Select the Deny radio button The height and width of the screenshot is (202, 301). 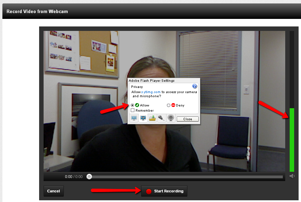tap(169, 105)
